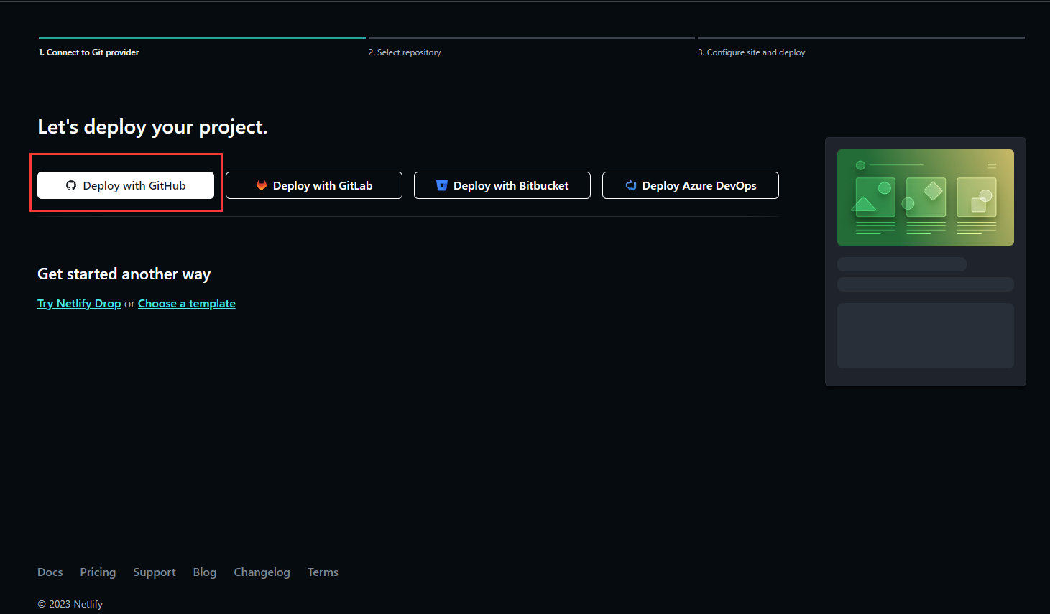Image resolution: width=1050 pixels, height=614 pixels.
Task: Visit the Netlify Blog
Action: (204, 572)
